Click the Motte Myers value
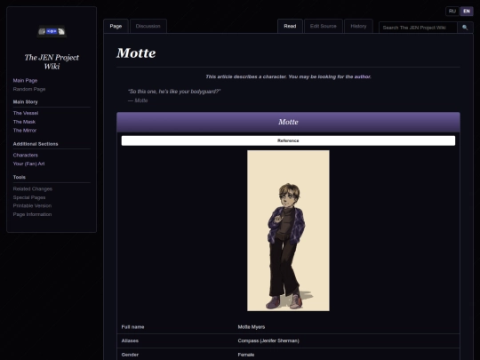This screenshot has height=360, width=480. [x=252, y=327]
